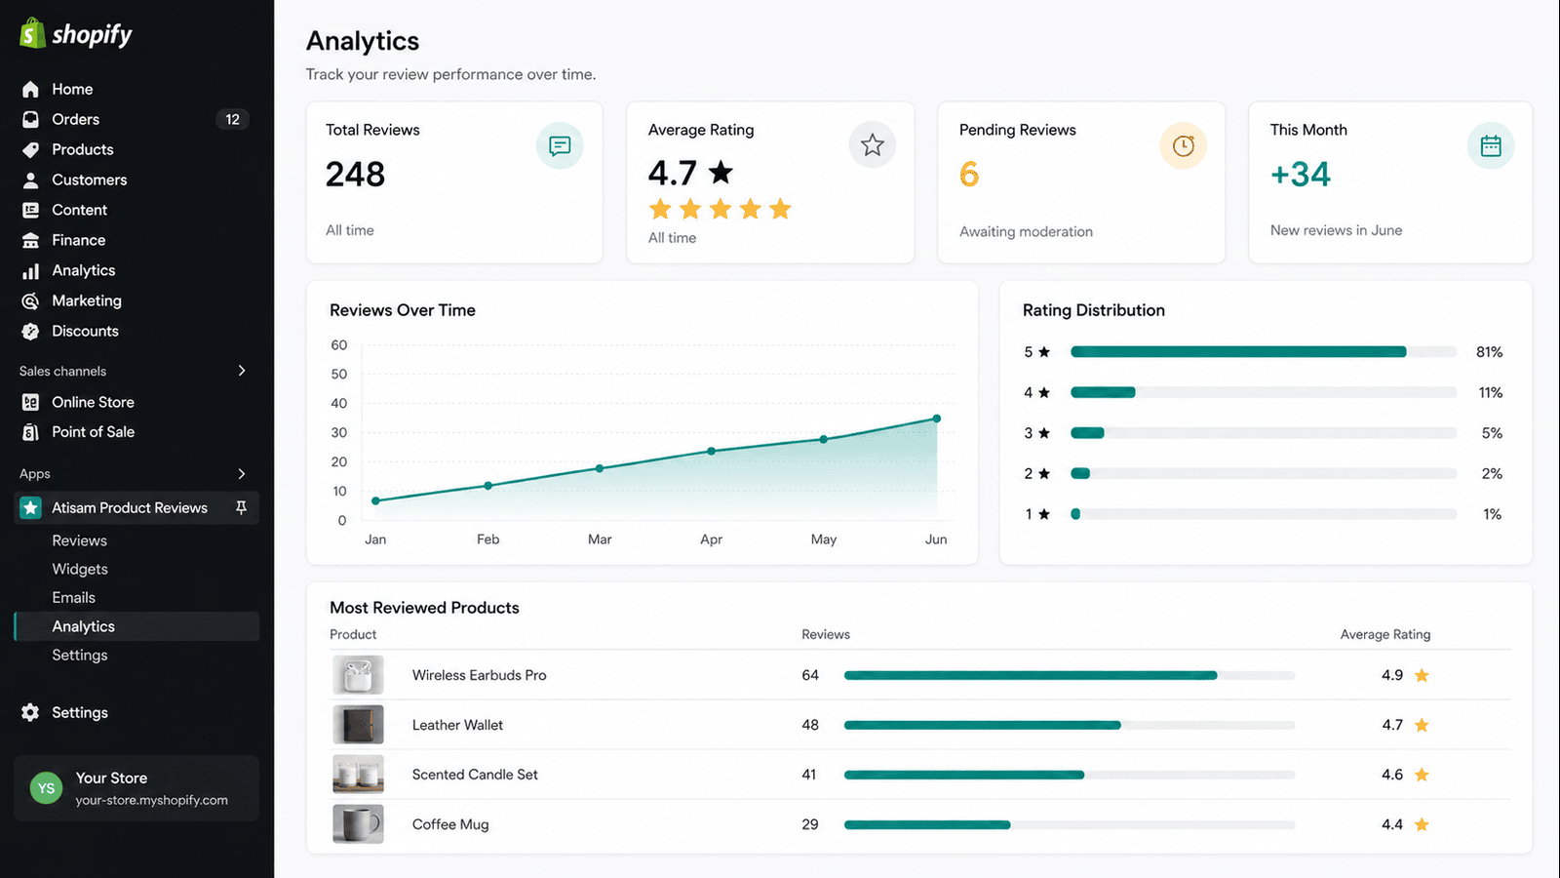Viewport: 1560px width, 878px height.
Task: Click the Orders count badge 12
Action: click(x=232, y=119)
